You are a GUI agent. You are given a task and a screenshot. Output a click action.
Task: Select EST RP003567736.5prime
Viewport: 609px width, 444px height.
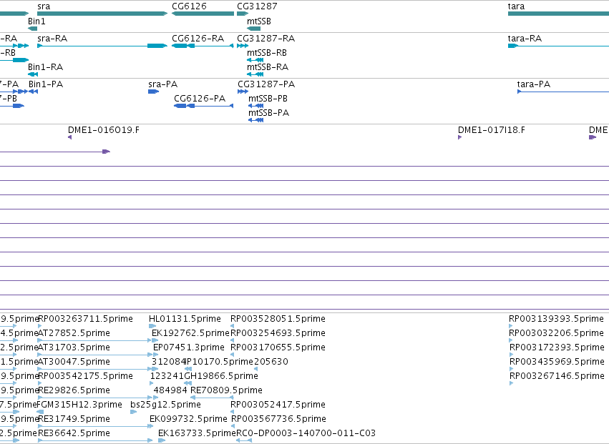point(278,419)
